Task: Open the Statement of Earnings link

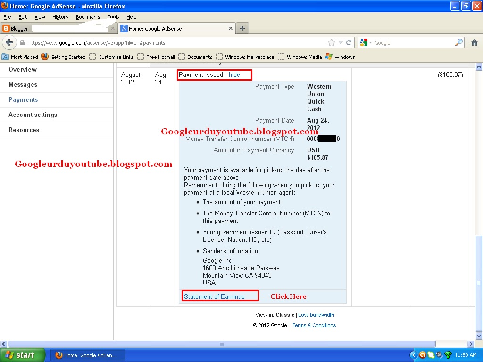Action: click(214, 296)
